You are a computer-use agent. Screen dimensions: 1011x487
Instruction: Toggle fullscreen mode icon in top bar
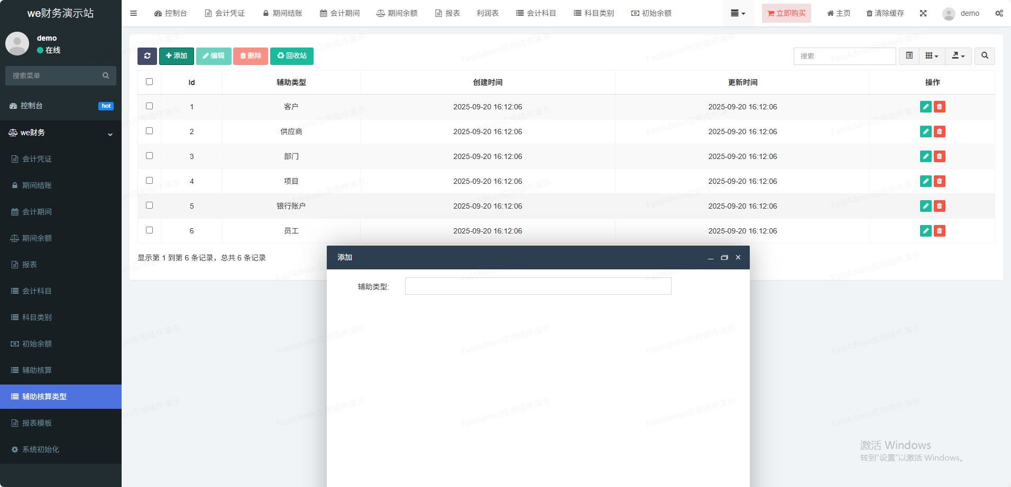[x=923, y=13]
